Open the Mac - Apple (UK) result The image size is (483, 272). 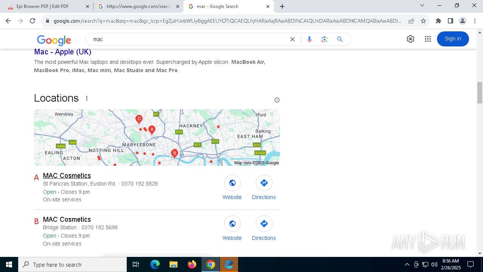[x=63, y=52]
